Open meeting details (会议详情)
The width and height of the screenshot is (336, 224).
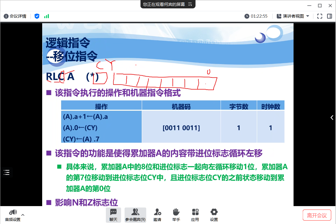[x=15, y=16]
